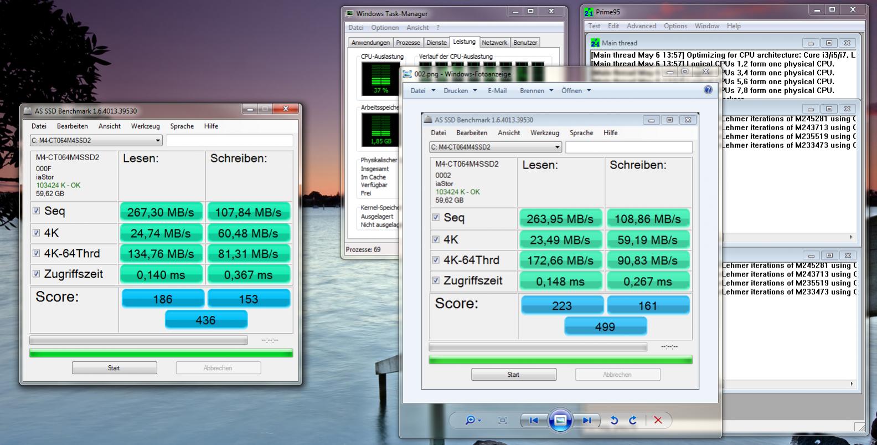The height and width of the screenshot is (445, 877).
Task: Click Prime95 line 'Optimizing for CPU architecture'
Action: coord(723,55)
